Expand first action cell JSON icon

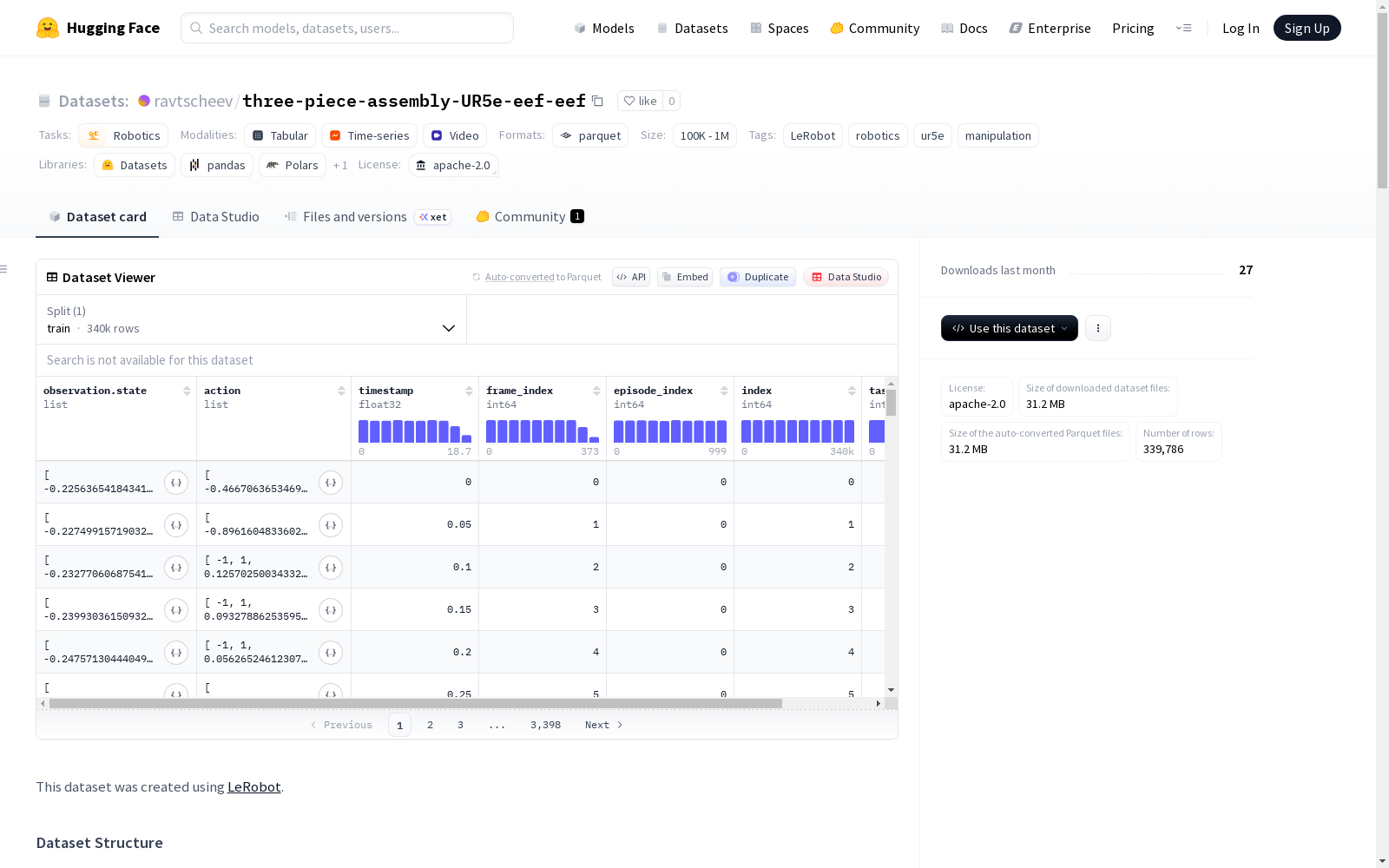331,483
